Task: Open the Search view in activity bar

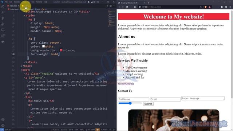Action: 3,12
